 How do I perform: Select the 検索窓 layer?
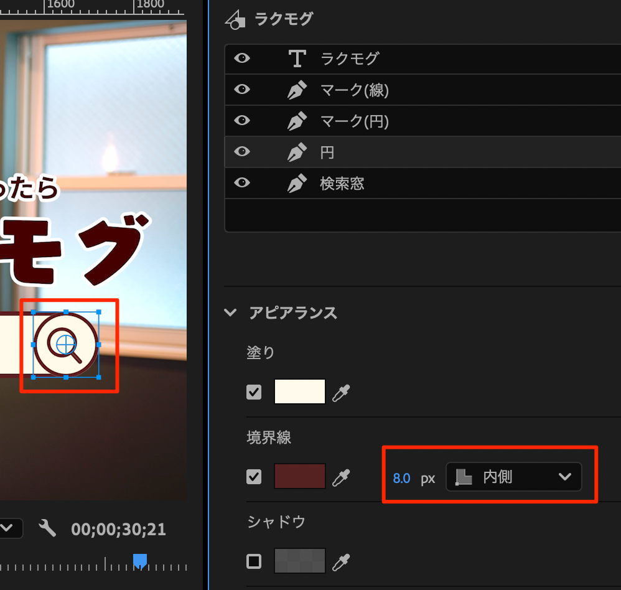[342, 184]
